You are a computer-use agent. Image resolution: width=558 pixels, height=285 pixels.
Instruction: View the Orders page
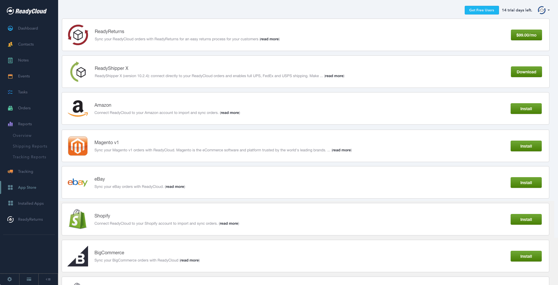point(24,108)
